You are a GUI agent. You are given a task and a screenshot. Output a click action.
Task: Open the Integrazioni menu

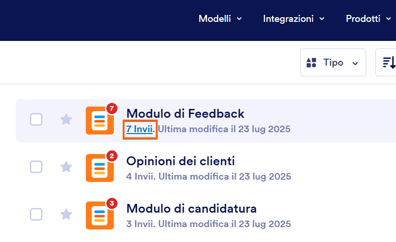(293, 19)
